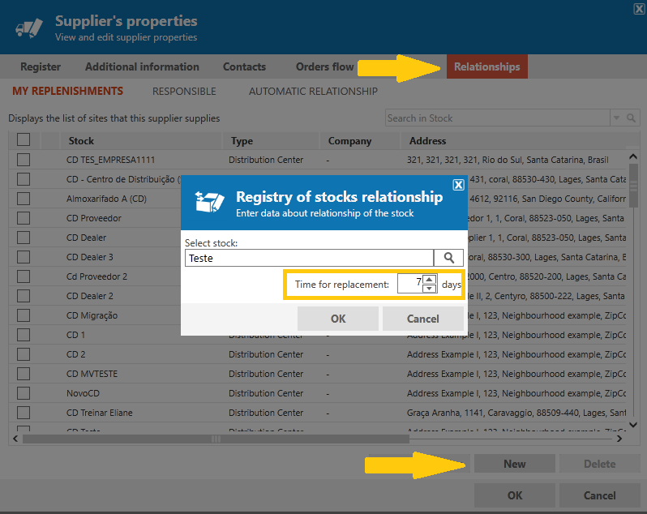Screen dimensions: 647x514
Task: Click the New button below the stock list
Action: click(x=515, y=464)
